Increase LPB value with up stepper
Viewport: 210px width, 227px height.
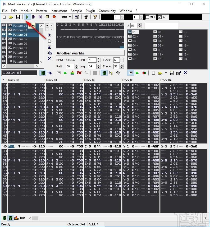(99, 59)
